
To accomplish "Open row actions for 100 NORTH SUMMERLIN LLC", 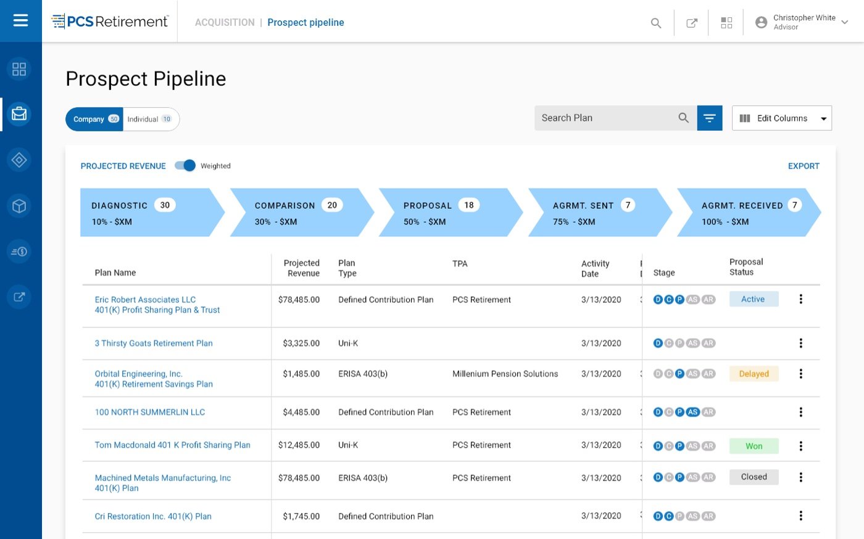I will coord(800,413).
